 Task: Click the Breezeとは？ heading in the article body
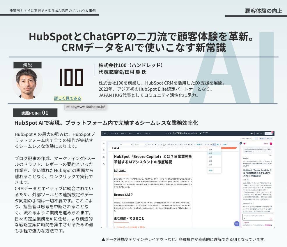123,195
